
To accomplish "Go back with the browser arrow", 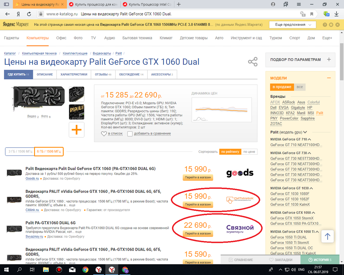I will (x=7, y=14).
